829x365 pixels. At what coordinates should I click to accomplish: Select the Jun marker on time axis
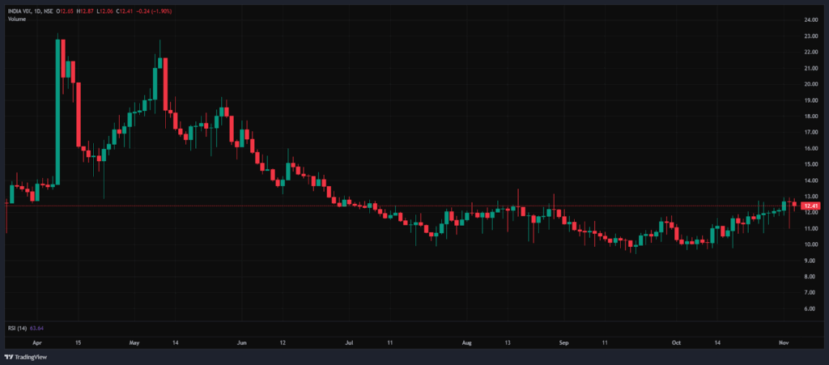tap(241, 343)
